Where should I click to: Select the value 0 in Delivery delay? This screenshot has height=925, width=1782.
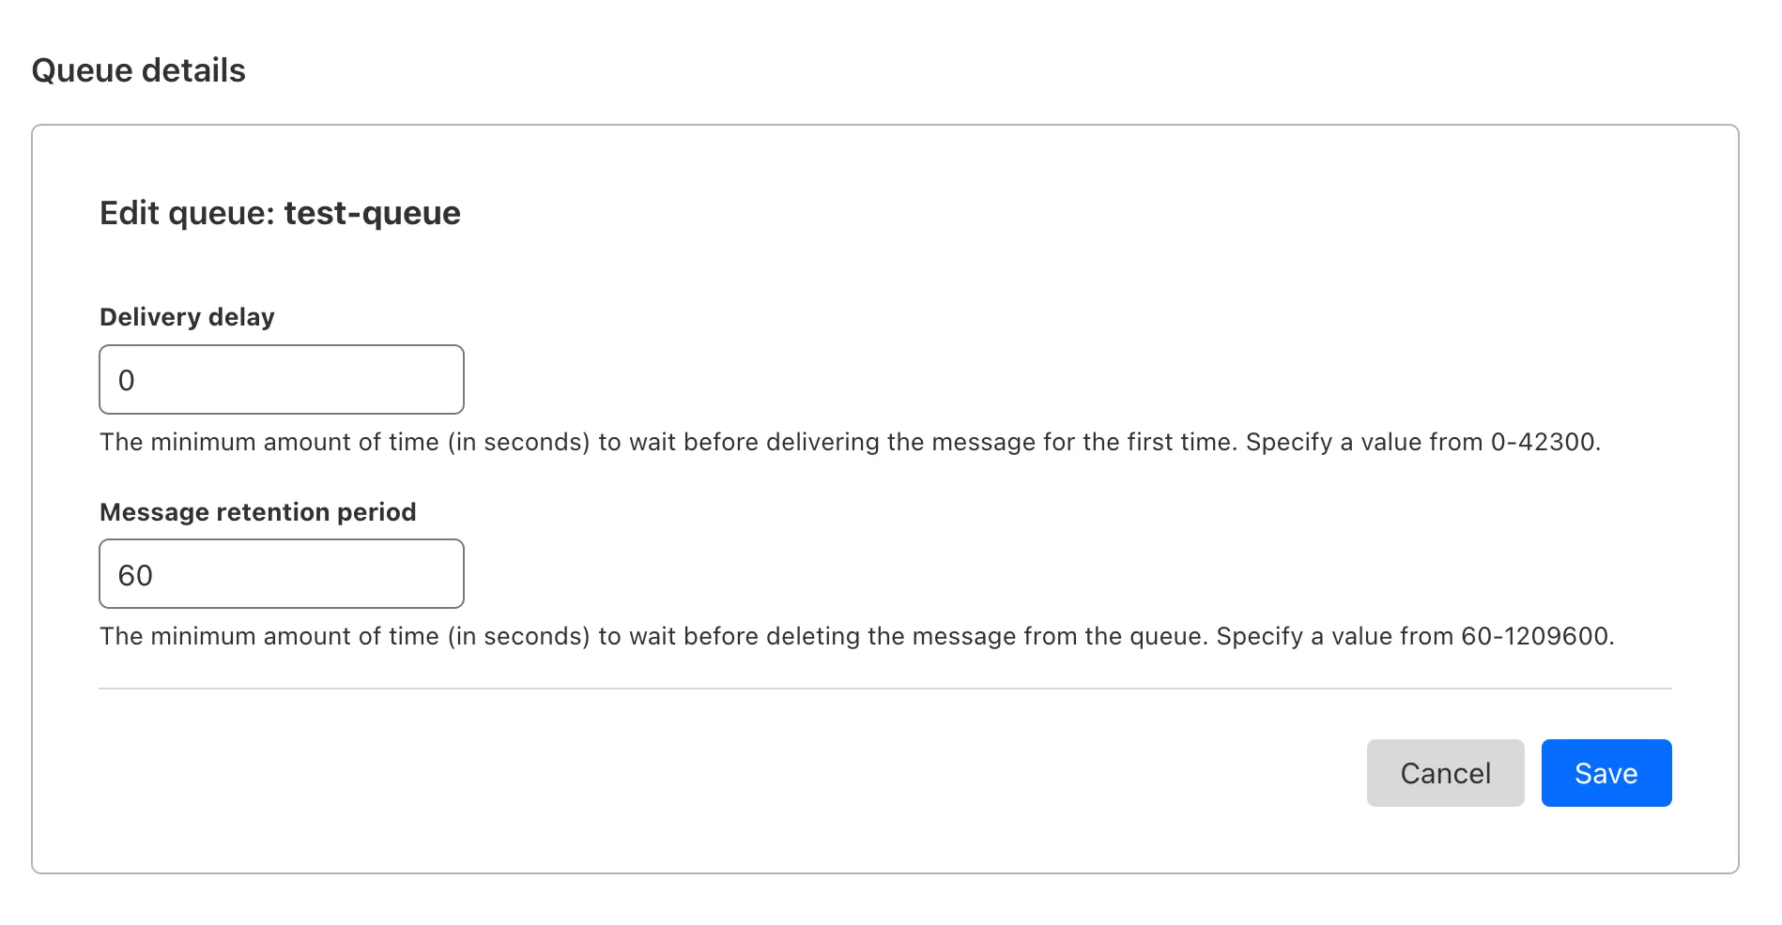[x=128, y=379]
